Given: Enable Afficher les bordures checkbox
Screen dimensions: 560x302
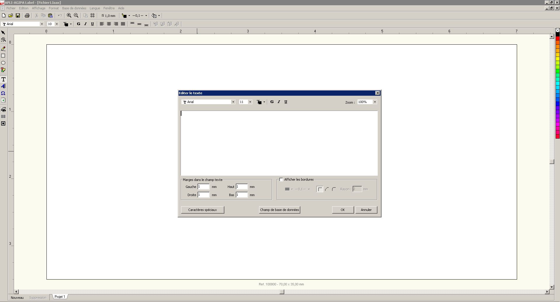Looking at the screenshot, I should point(281,179).
